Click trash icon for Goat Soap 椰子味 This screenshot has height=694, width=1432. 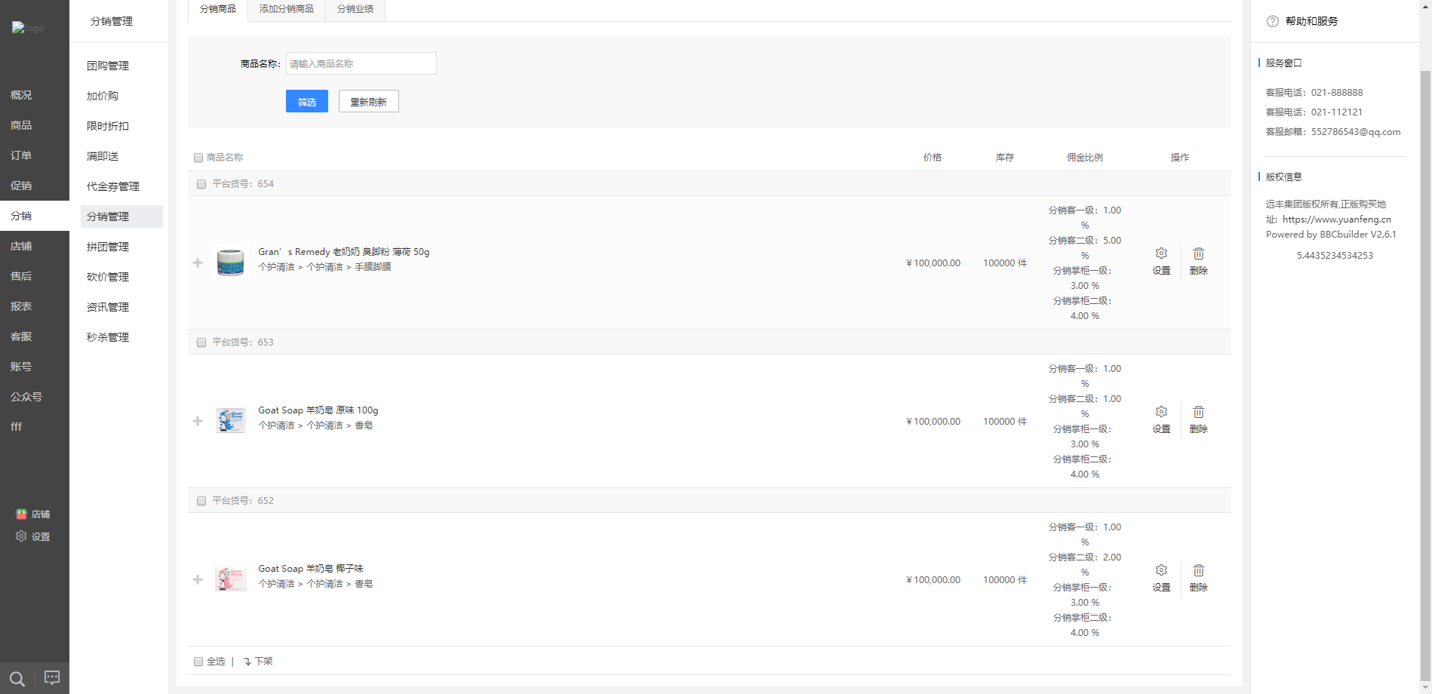click(1198, 570)
